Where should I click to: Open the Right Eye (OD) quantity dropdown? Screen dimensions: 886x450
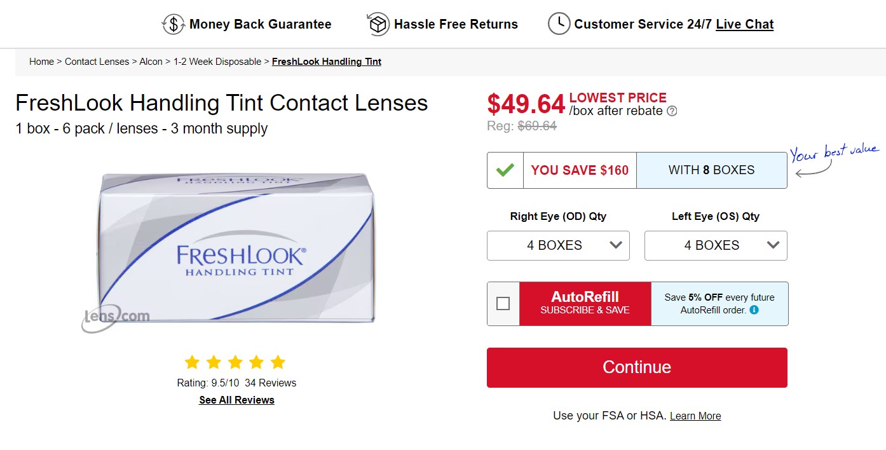click(558, 245)
